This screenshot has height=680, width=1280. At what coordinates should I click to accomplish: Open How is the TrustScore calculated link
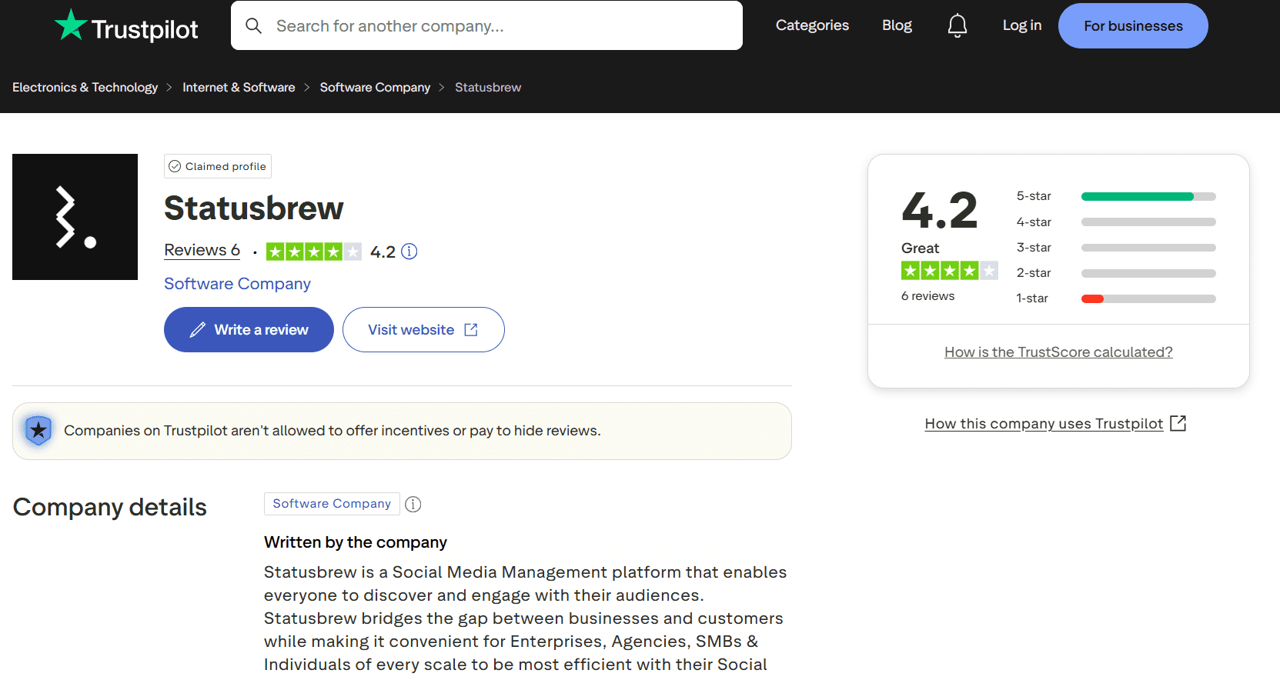coord(1058,352)
